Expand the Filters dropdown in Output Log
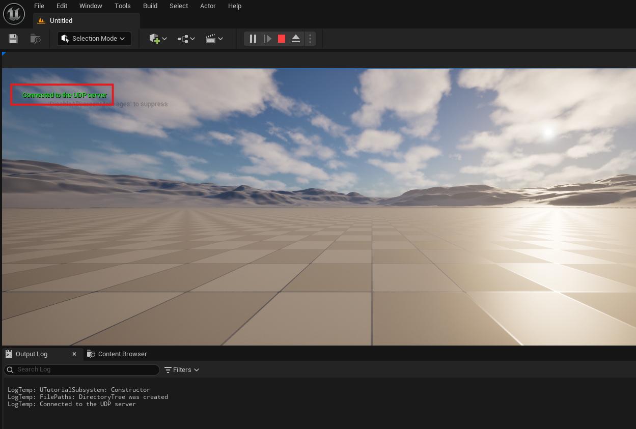The width and height of the screenshot is (636, 429). (182, 370)
